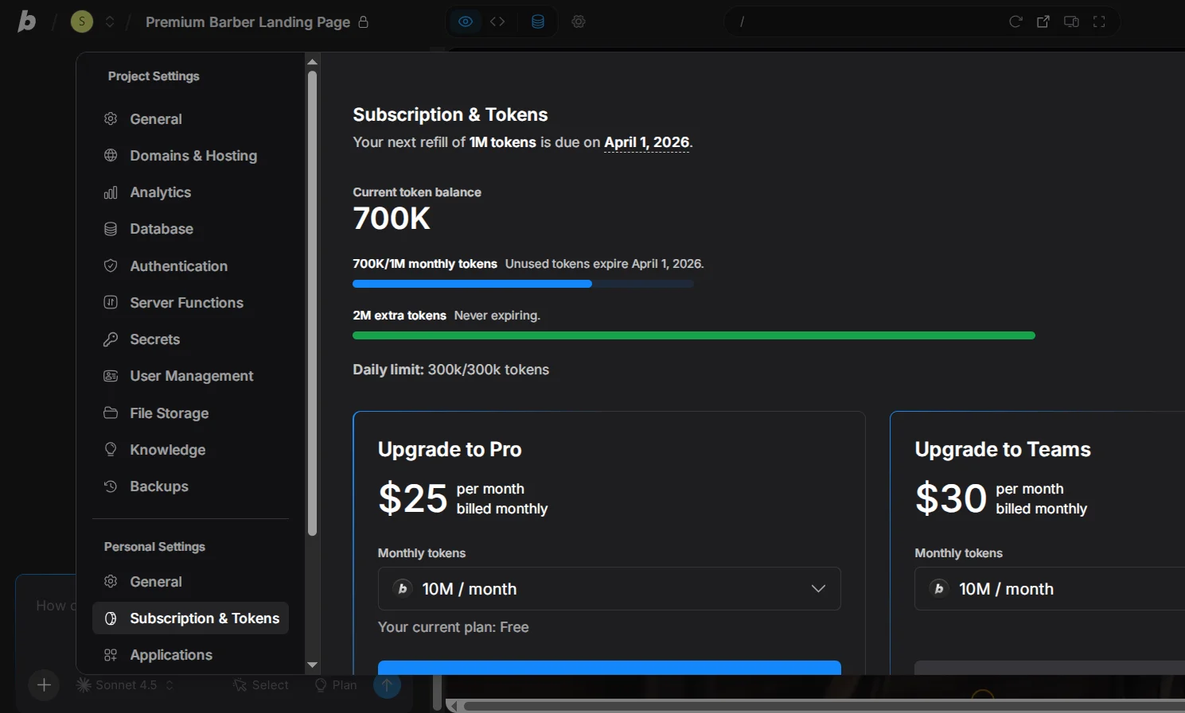This screenshot has width=1185, height=713.
Task: Open the Pro monthly tokens dropdown
Action: pyautogui.click(x=609, y=589)
